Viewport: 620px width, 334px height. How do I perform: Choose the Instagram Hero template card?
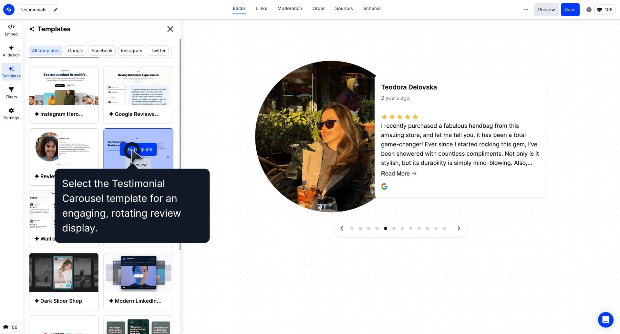(x=64, y=95)
